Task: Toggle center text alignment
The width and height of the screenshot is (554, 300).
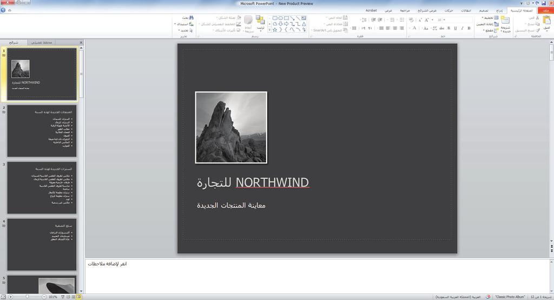Action: point(394,28)
